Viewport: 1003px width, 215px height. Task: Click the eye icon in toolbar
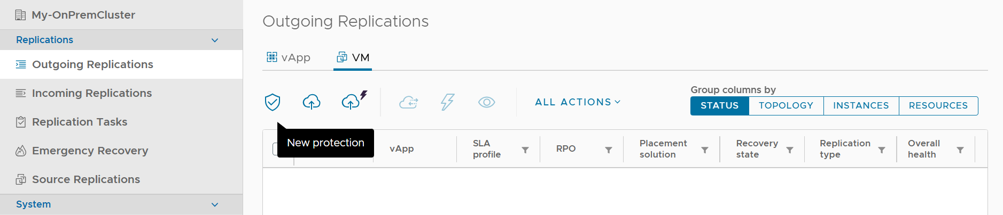(x=486, y=102)
